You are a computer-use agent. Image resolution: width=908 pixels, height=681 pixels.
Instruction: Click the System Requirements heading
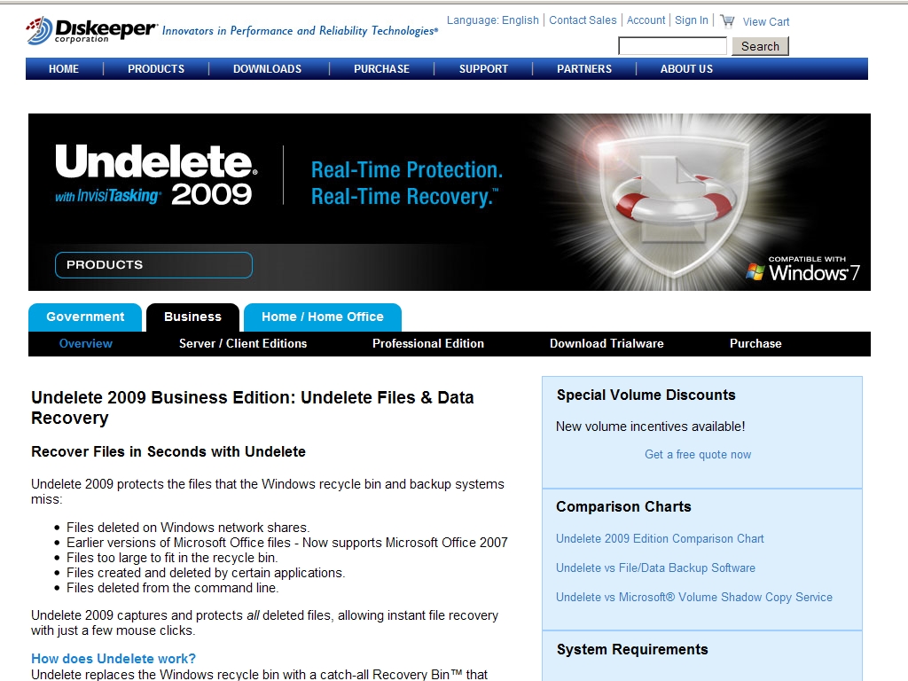(x=632, y=650)
